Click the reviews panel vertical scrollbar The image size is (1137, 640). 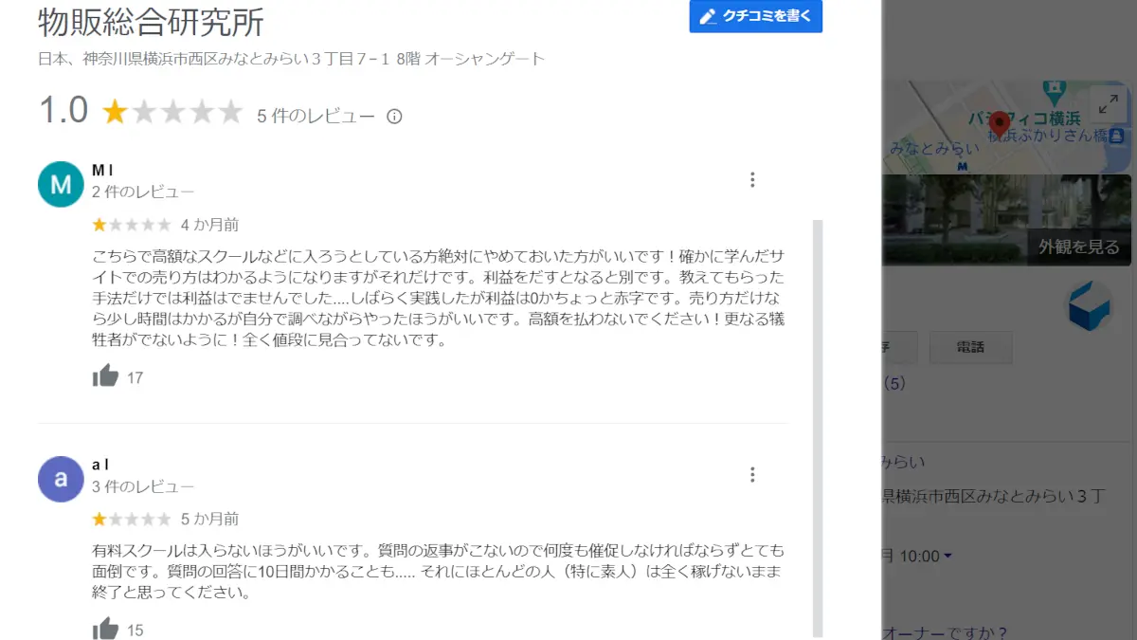coord(818,427)
